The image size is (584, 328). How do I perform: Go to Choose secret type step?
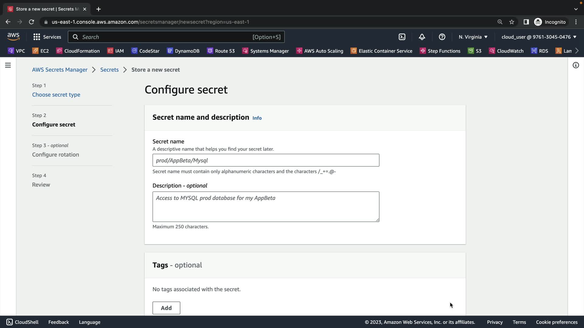pos(56,95)
